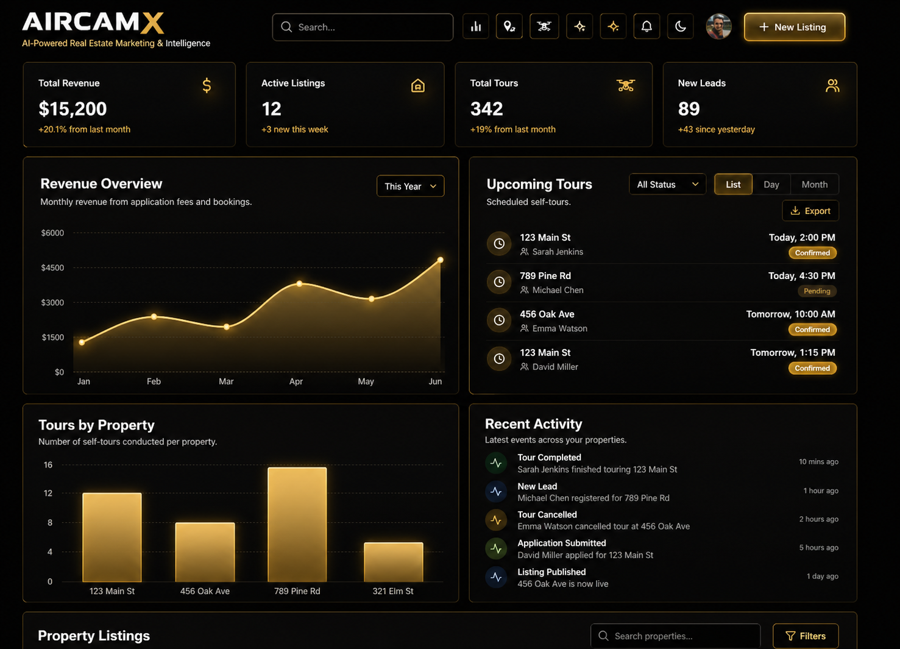Screen dimensions: 900x649
Task: Click Confirmed badge for Tomorrow 1:15 PM
Action: click(812, 368)
